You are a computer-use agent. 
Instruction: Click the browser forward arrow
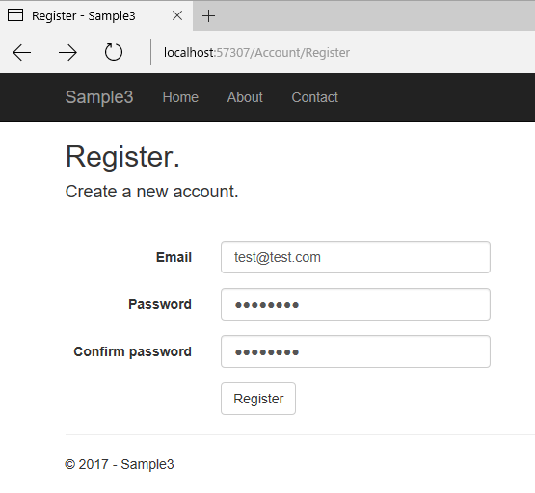pyautogui.click(x=67, y=52)
